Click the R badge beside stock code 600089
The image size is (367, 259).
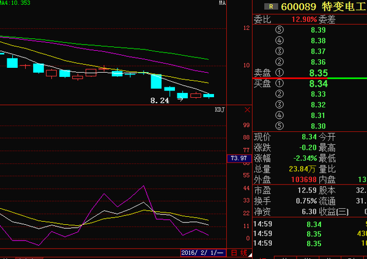[270, 7]
